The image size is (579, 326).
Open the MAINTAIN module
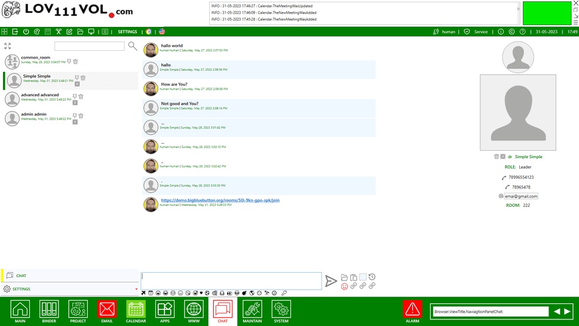pyautogui.click(x=252, y=312)
